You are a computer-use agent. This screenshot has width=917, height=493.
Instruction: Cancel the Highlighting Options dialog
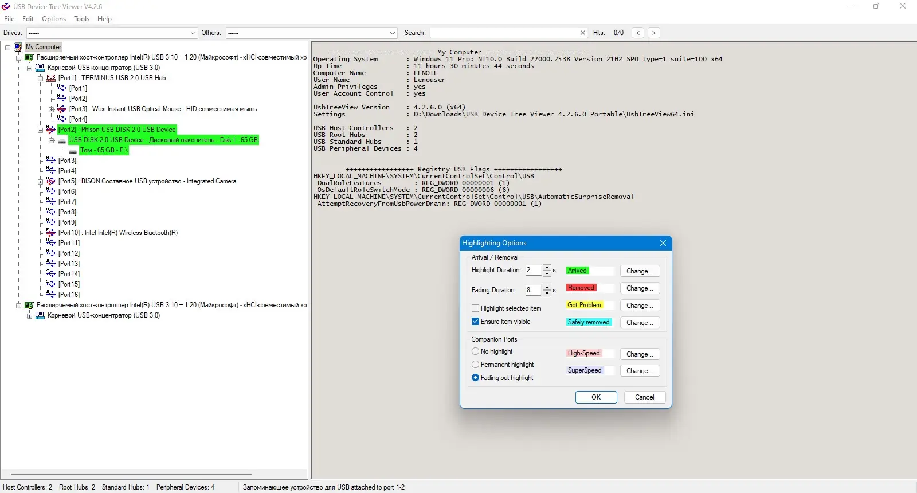click(x=645, y=397)
